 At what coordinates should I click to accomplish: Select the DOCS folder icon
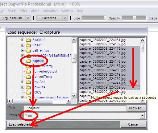(28, 92)
